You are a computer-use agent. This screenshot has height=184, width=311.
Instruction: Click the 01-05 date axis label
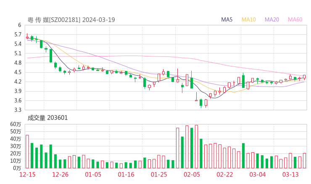pyautogui.click(x=93, y=174)
